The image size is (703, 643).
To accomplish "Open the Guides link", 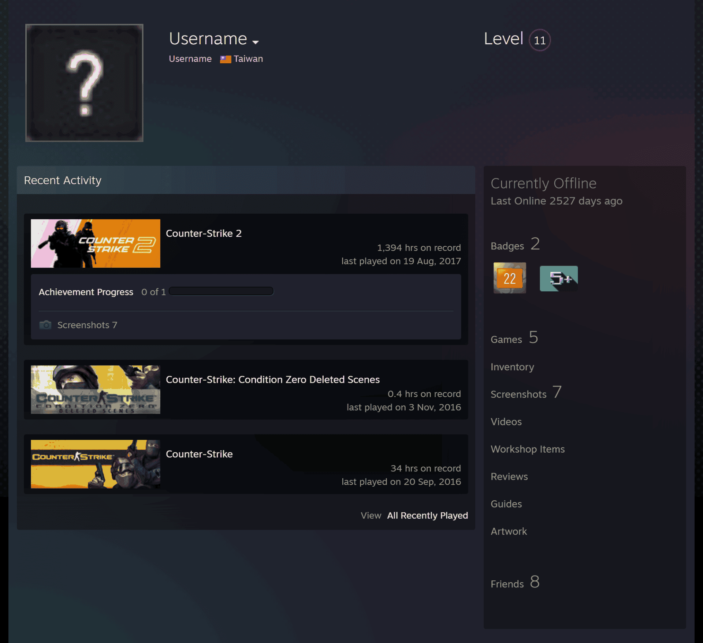I will click(506, 504).
